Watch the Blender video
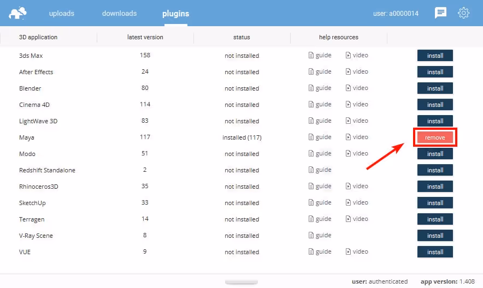The width and height of the screenshot is (483, 288). pyautogui.click(x=357, y=88)
